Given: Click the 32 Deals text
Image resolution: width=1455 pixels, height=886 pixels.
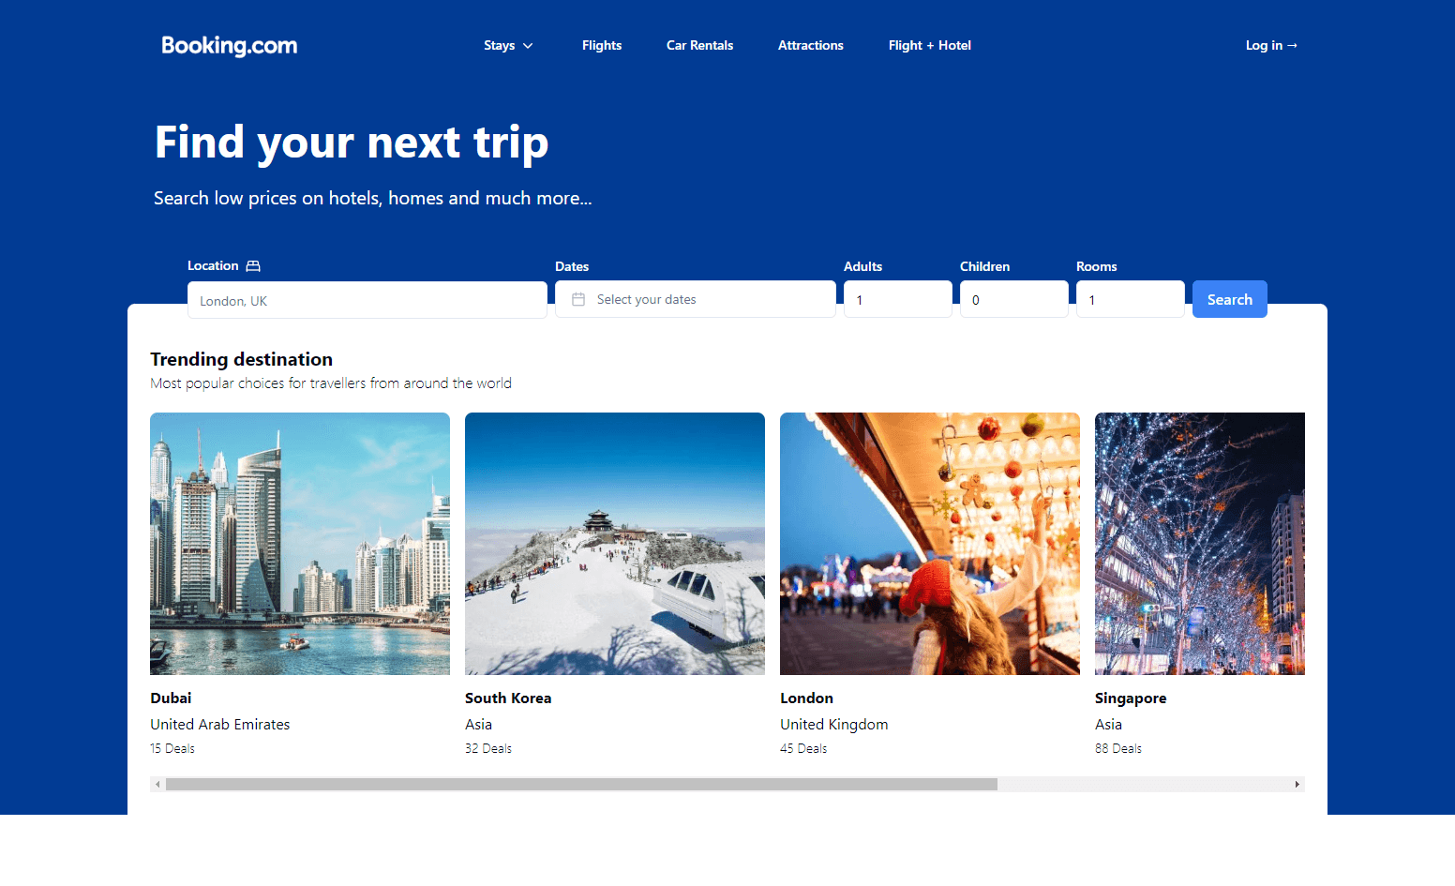Looking at the screenshot, I should point(488,748).
